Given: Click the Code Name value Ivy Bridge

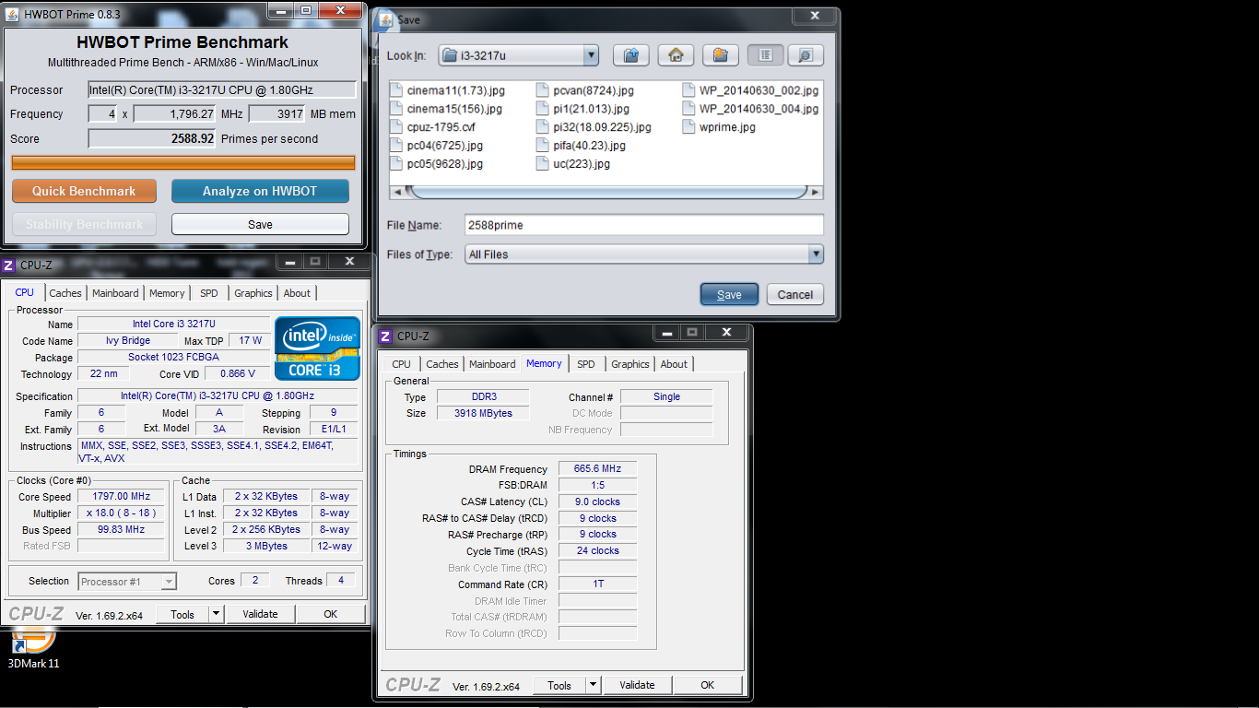Looking at the screenshot, I should click(x=128, y=341).
